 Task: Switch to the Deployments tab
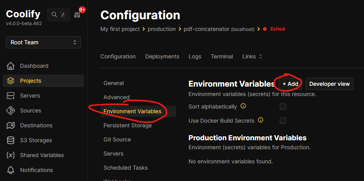coord(162,56)
